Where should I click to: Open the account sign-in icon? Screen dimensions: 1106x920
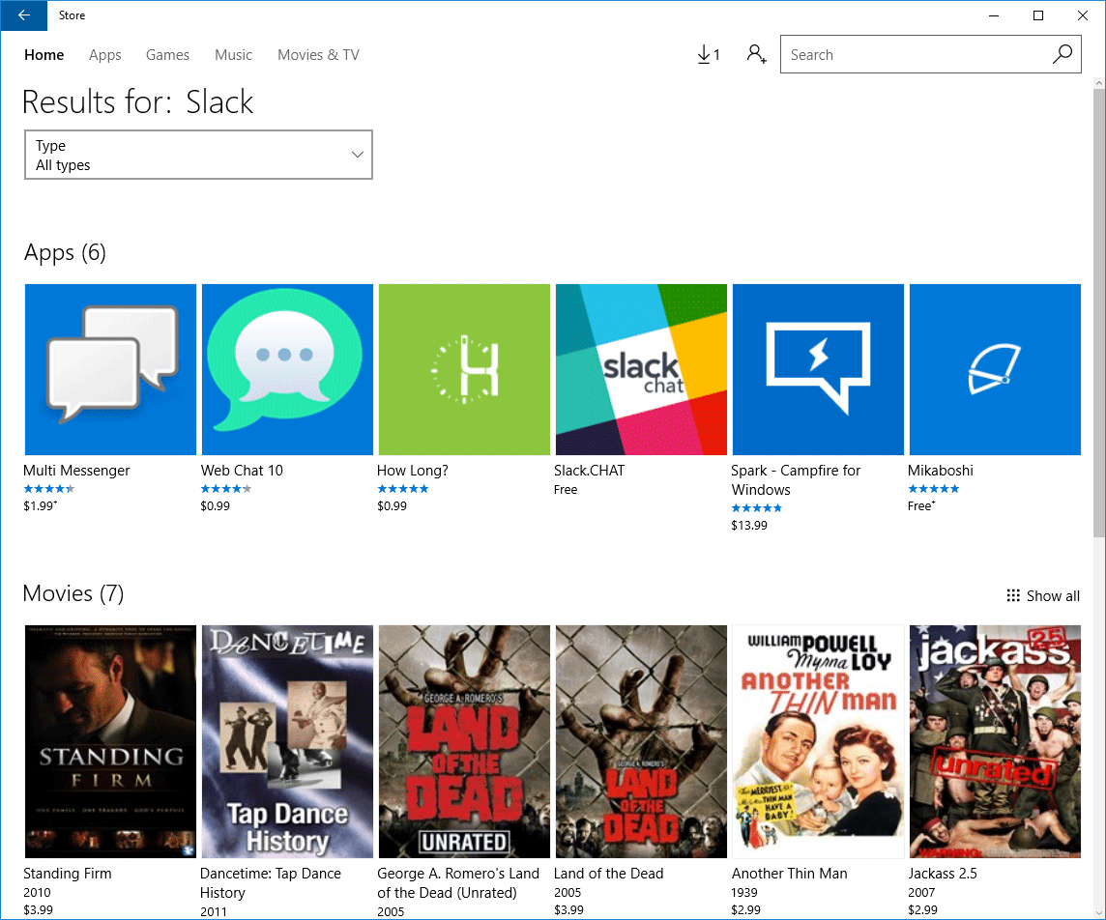(x=756, y=54)
